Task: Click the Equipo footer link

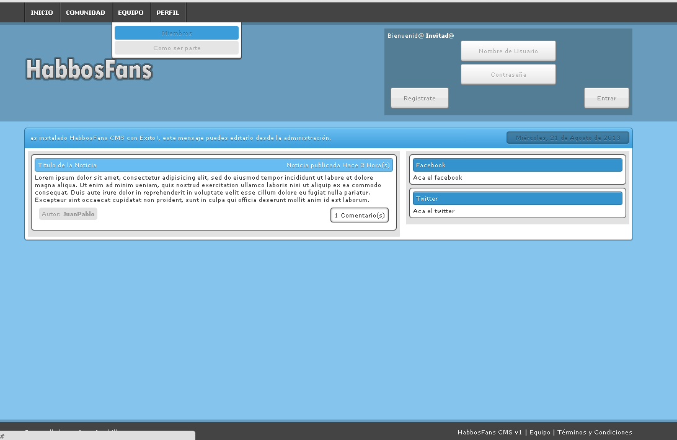Action: 540,432
